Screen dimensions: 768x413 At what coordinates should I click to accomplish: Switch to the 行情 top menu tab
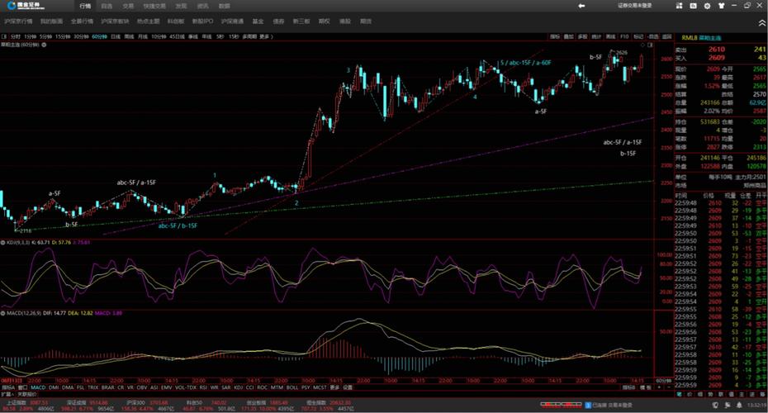(84, 6)
